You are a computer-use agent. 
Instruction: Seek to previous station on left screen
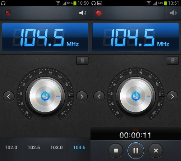(9, 96)
